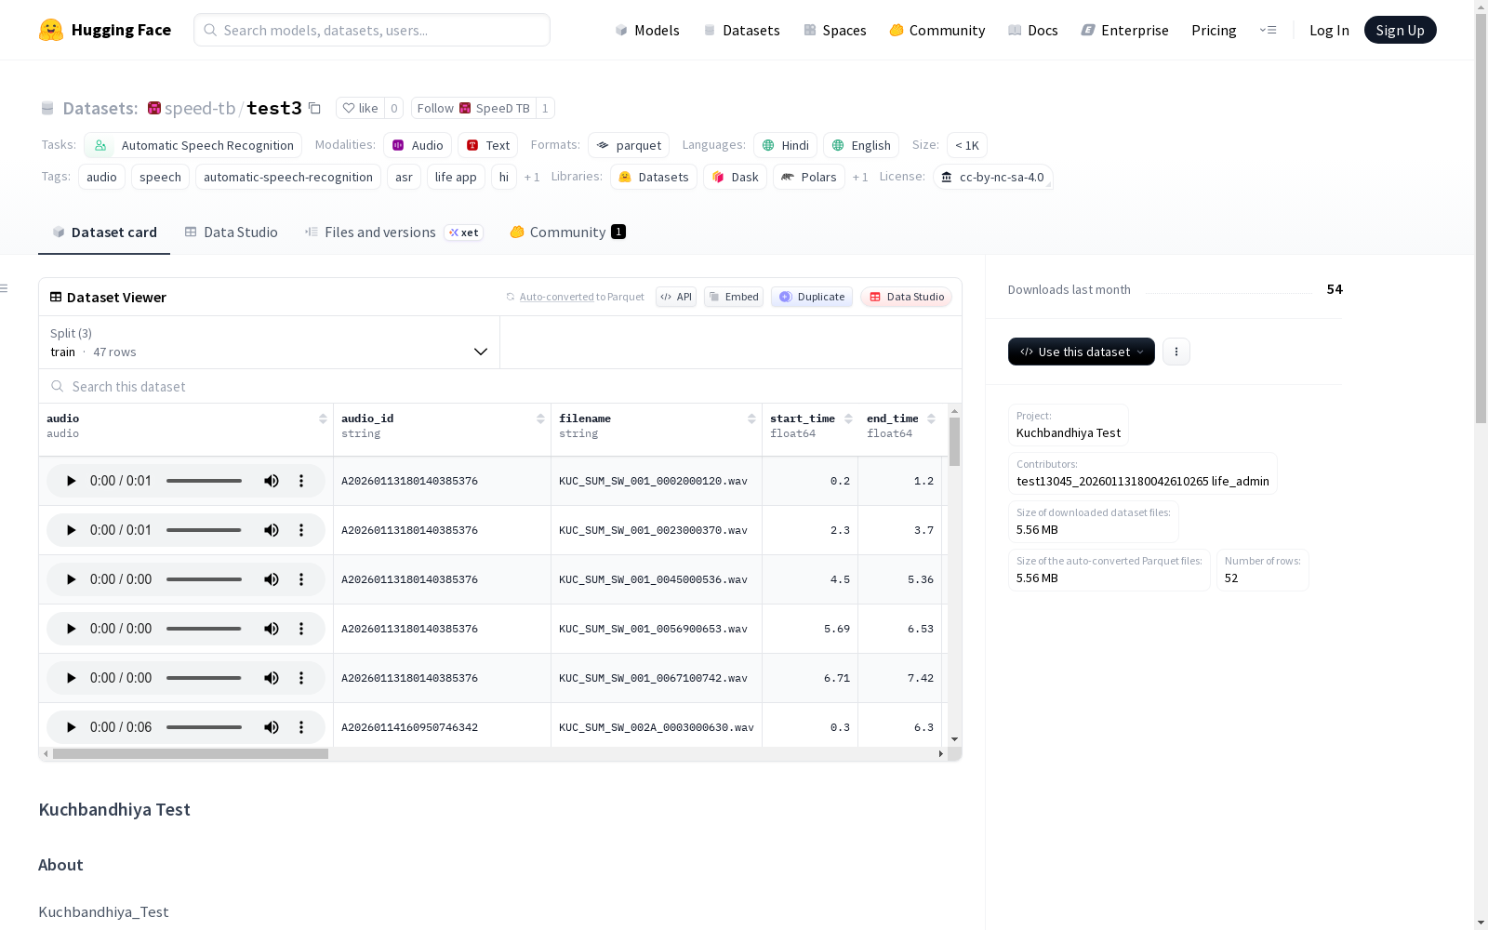Click the API button in Dataset Viewer
The height and width of the screenshot is (930, 1488).
click(x=676, y=297)
